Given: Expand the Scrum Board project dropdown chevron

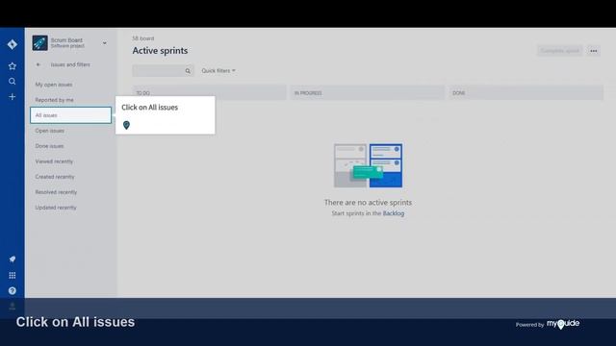Looking at the screenshot, I should [x=105, y=42].
